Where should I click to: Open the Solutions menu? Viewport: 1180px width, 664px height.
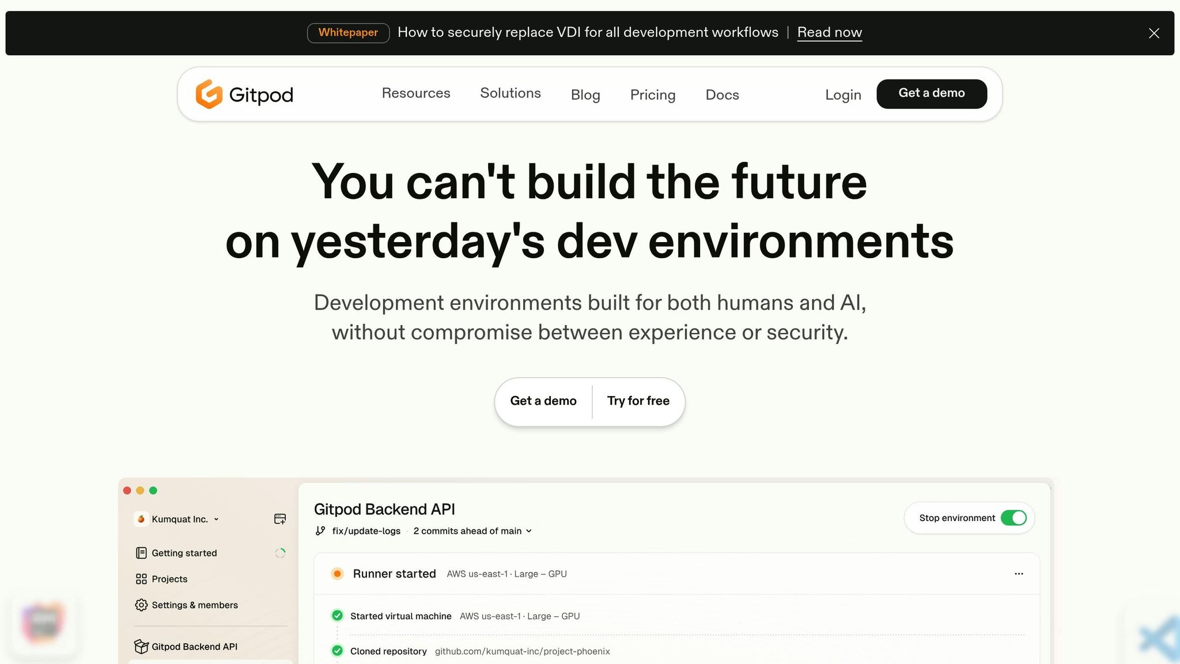coord(510,93)
